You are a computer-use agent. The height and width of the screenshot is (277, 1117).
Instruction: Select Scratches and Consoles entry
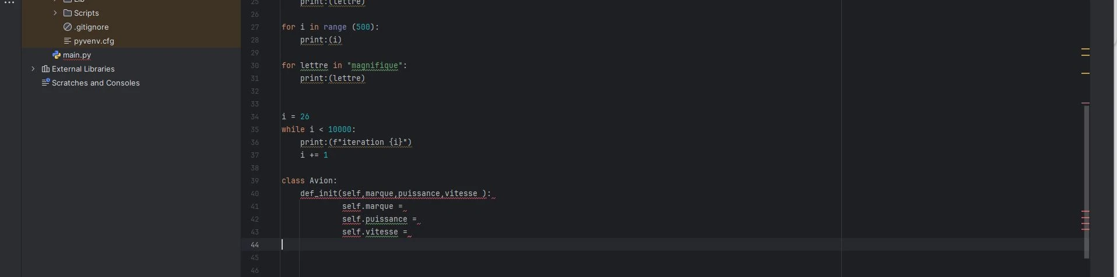[x=96, y=83]
